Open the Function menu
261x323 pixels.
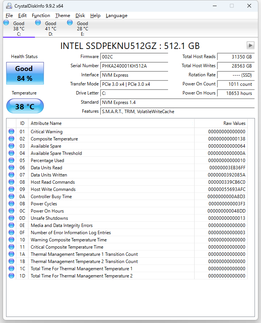click(41, 16)
